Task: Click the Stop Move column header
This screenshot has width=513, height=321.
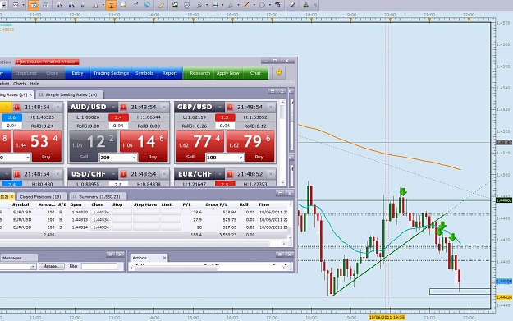Action: point(145,204)
